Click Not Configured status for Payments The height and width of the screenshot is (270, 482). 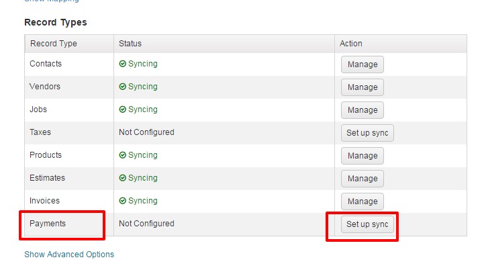pos(146,224)
